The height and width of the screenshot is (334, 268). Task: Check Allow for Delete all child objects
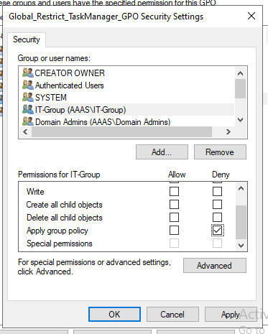(174, 218)
